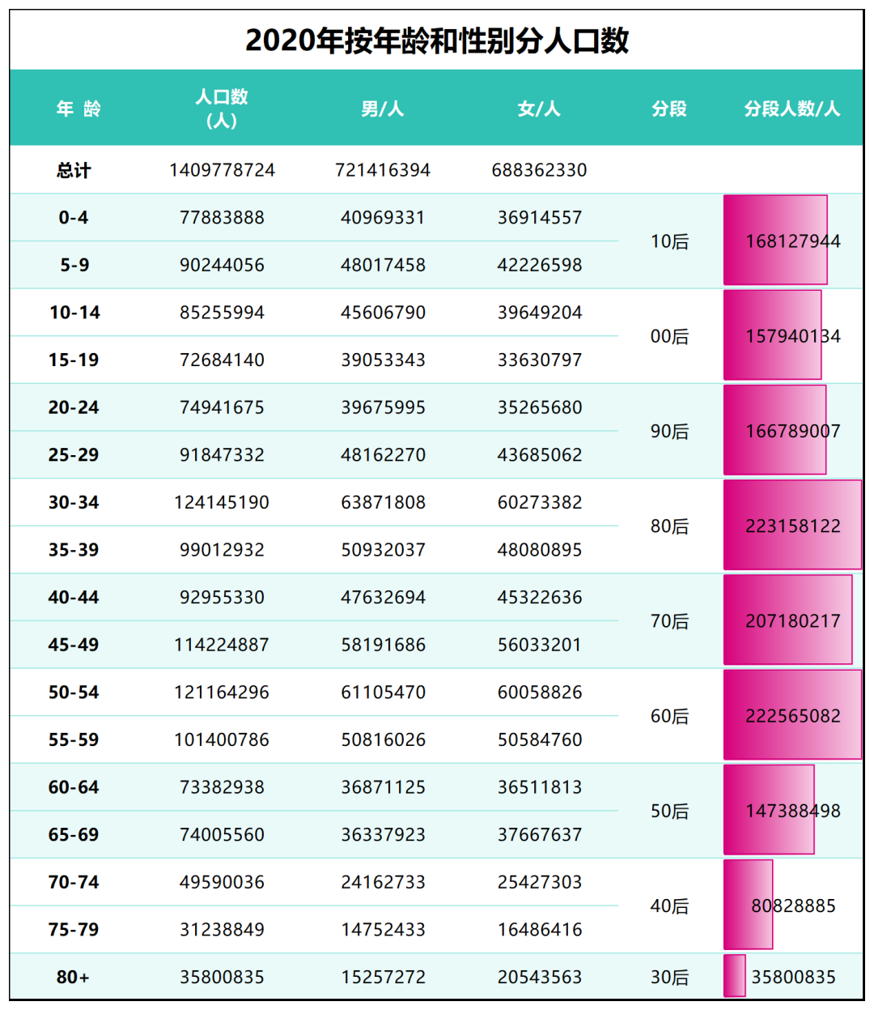
Task: Click the 40后 data bar showing 80828885
Action: [x=749, y=905]
